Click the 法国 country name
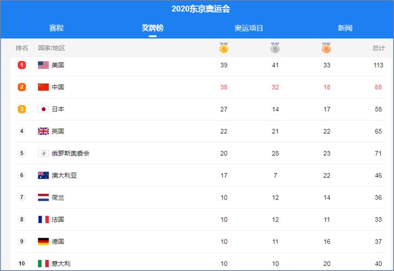The width and height of the screenshot is (394, 271). coord(58,220)
